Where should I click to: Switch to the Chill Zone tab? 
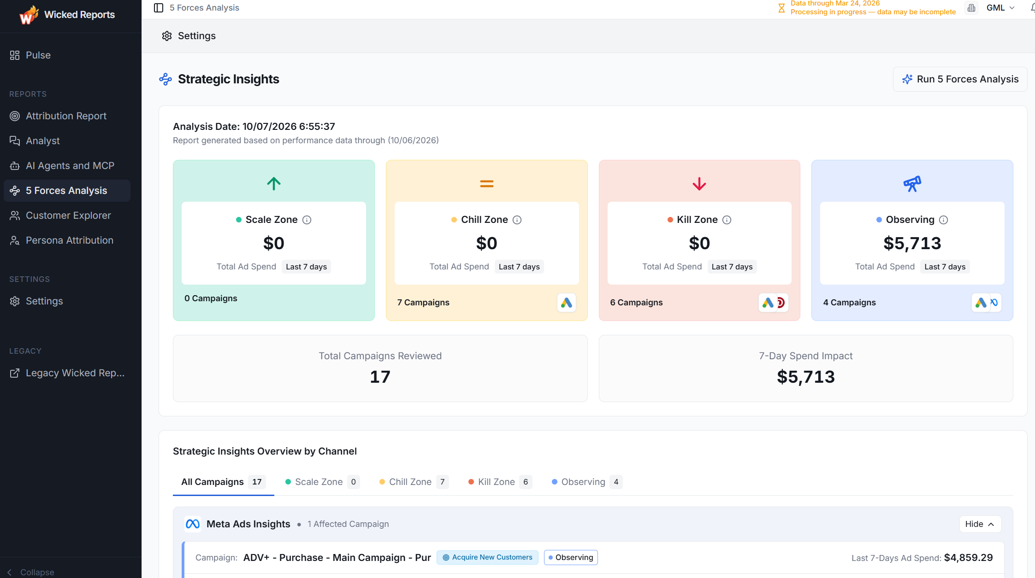coord(414,482)
